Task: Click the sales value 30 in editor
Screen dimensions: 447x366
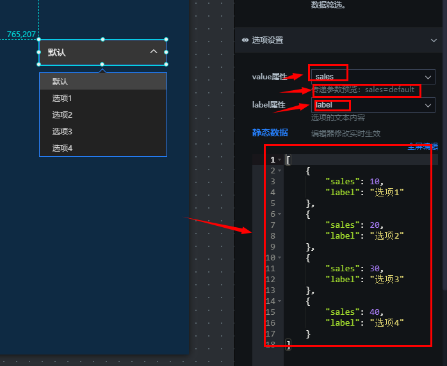Action: [375, 269]
